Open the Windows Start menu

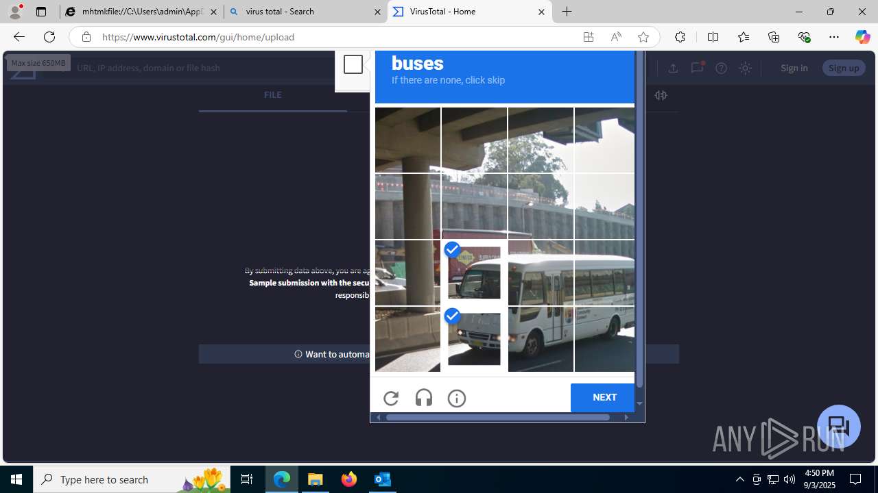point(16,479)
